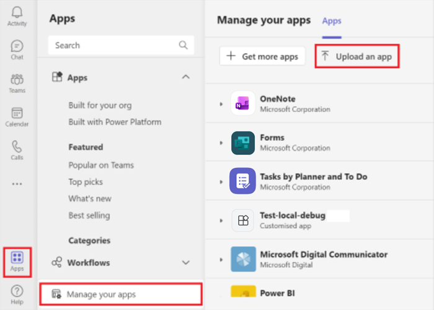The height and width of the screenshot is (310, 434).
Task: Expand the OneNote row arrow
Action: 221,104
